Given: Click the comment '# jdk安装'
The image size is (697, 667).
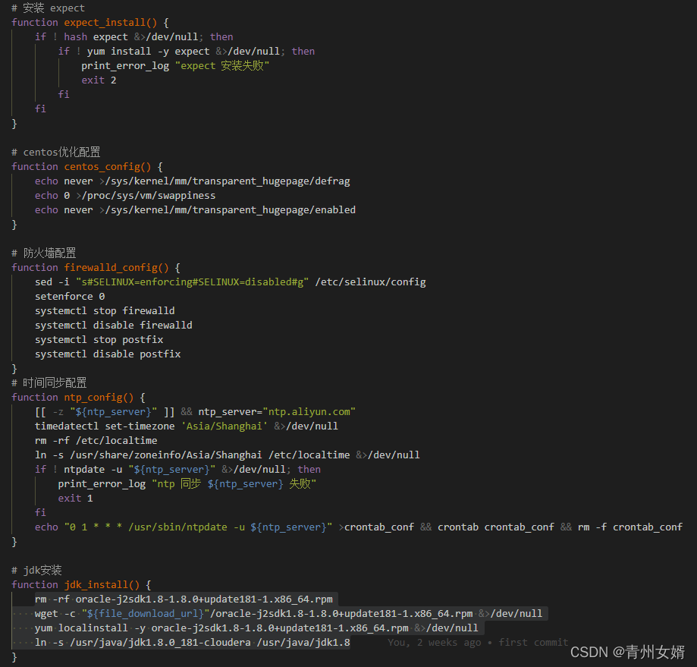Looking at the screenshot, I should [37, 571].
